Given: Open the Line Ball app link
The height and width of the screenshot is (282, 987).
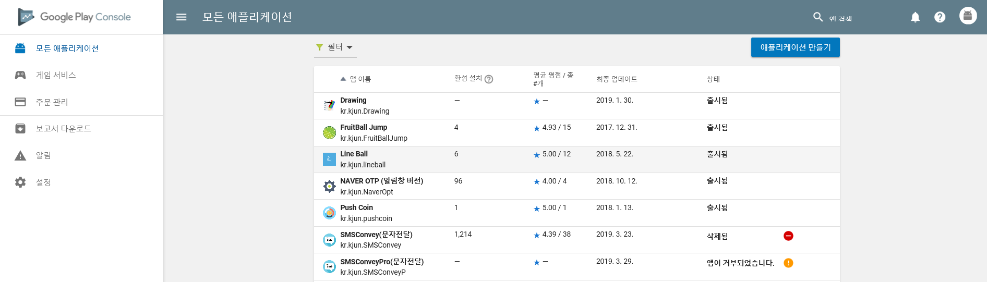Looking at the screenshot, I should click(354, 154).
